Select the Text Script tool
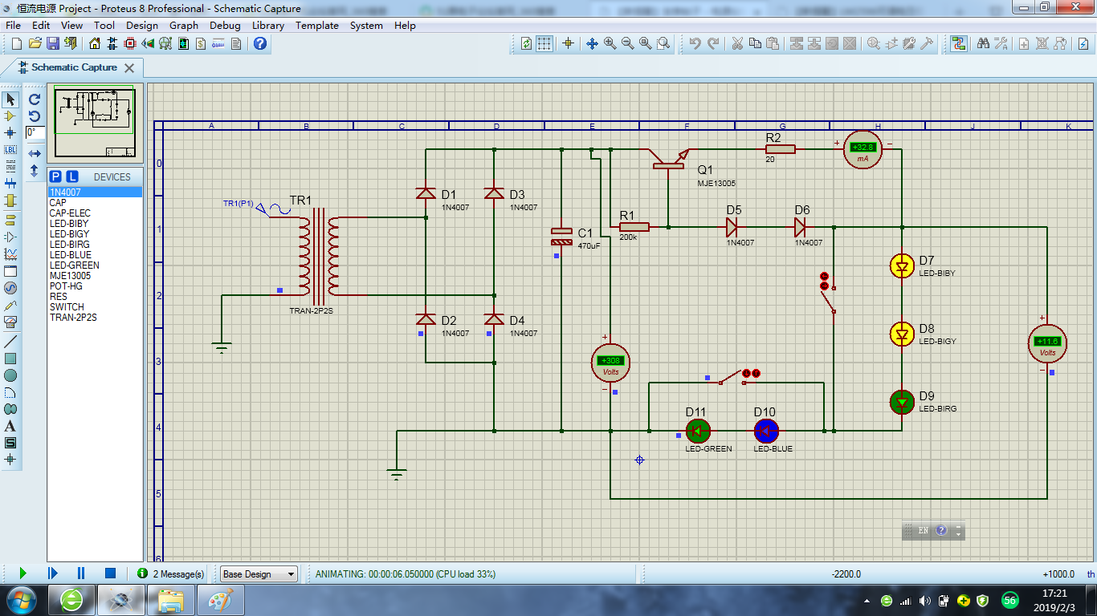 click(10, 166)
